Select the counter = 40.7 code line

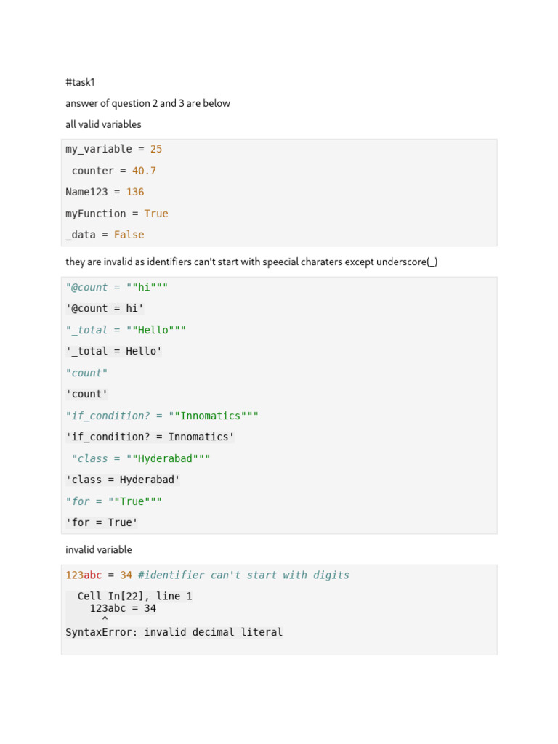click(x=114, y=171)
